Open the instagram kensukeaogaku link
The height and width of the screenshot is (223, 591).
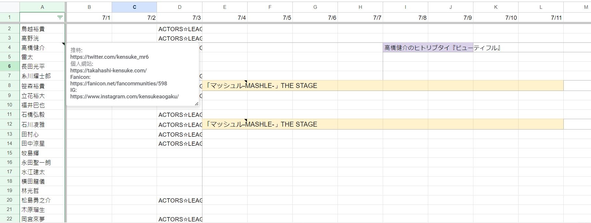(124, 96)
